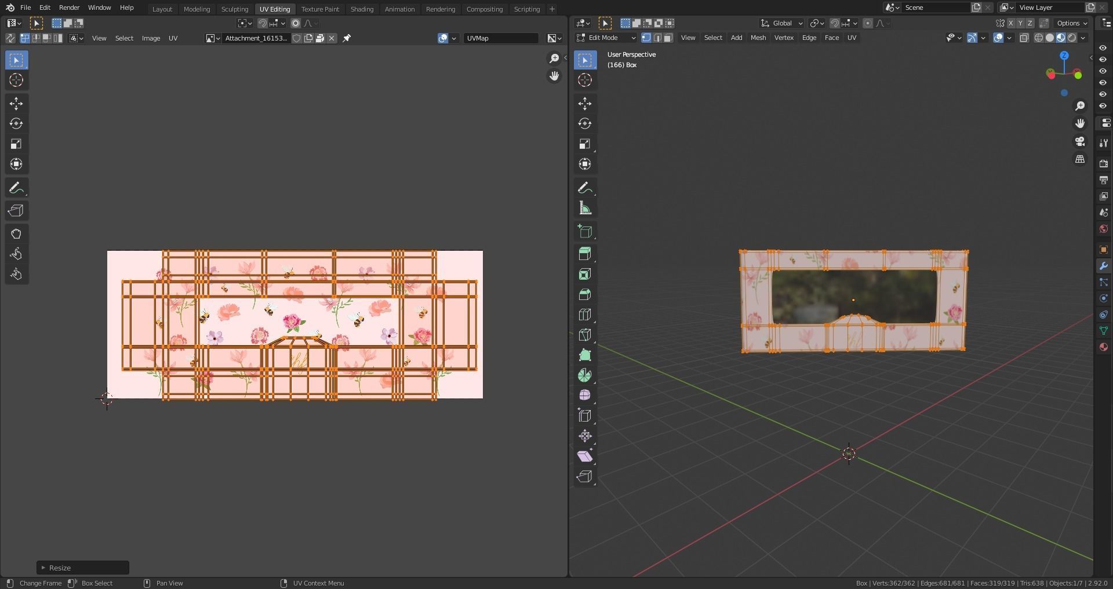The height and width of the screenshot is (589, 1113).
Task: Switch to orthographic/perspective view
Action: click(1080, 159)
